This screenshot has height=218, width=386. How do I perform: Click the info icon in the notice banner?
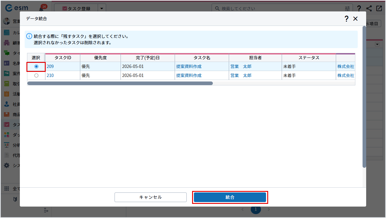click(29, 36)
